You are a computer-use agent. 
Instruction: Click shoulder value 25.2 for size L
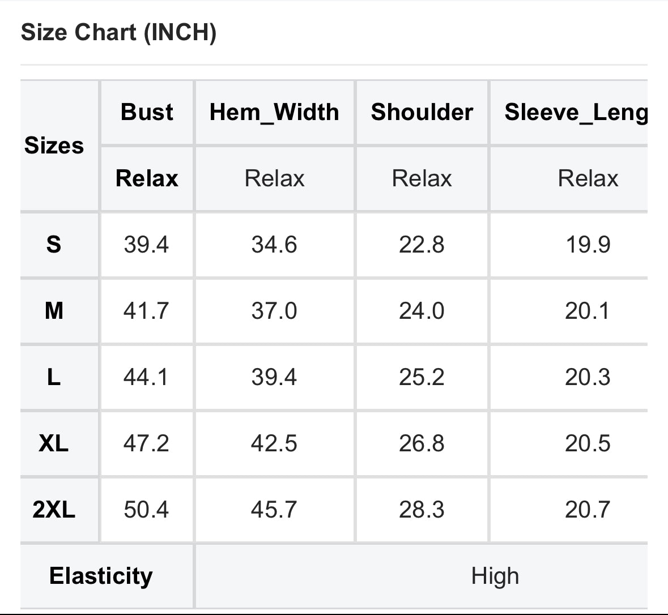click(422, 377)
